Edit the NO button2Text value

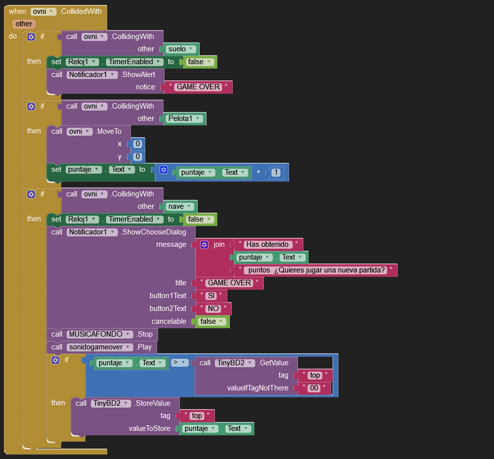[x=213, y=308]
